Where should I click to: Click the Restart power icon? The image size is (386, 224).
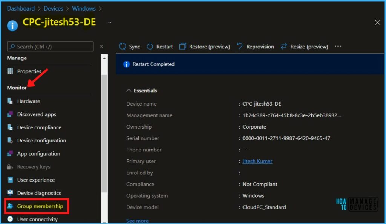tap(150, 46)
